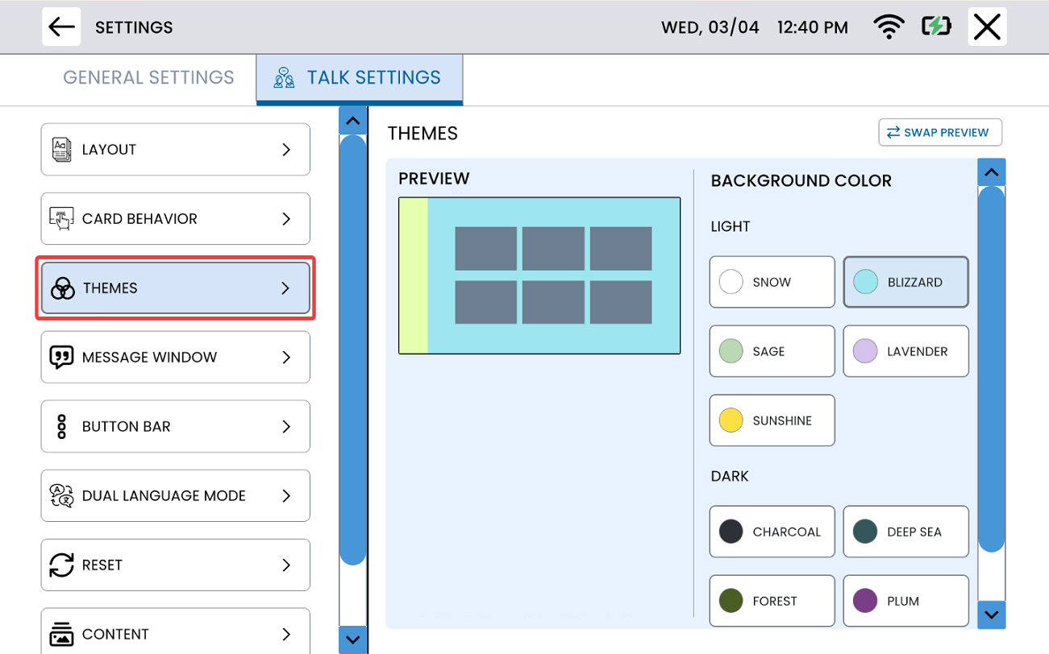Click the Button Bar dots icon

click(x=62, y=427)
